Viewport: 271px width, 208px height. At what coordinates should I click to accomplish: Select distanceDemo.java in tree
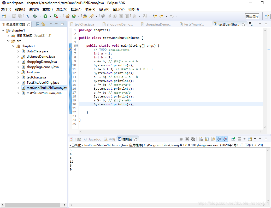41,57
